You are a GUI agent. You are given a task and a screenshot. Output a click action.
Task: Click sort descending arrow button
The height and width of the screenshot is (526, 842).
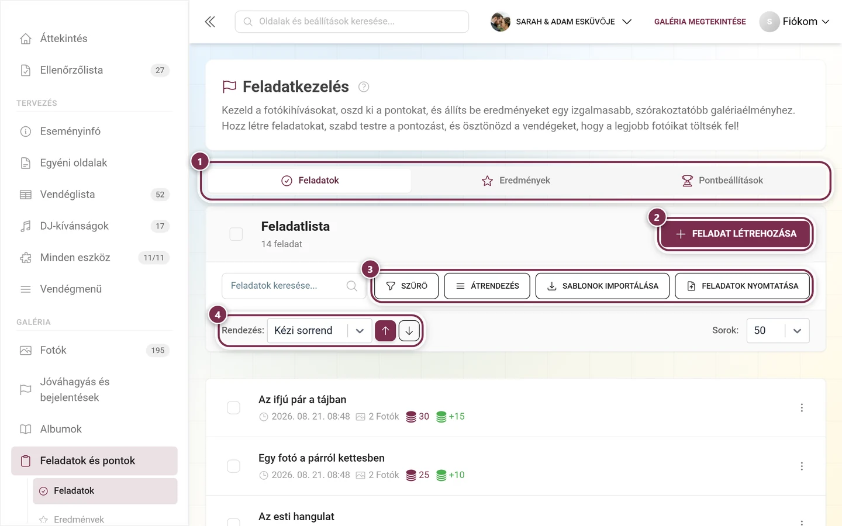pos(409,331)
